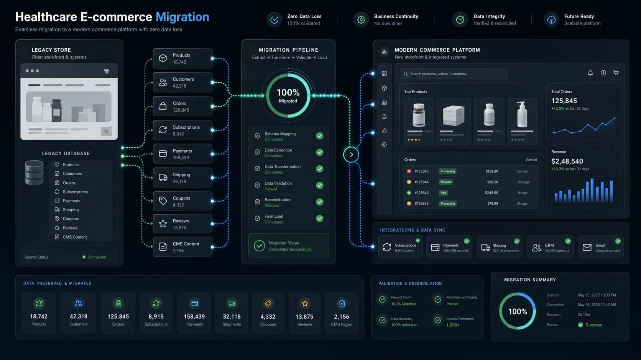641x360 pixels.
Task: Click the 100% Migrated progress ring
Action: point(288,96)
